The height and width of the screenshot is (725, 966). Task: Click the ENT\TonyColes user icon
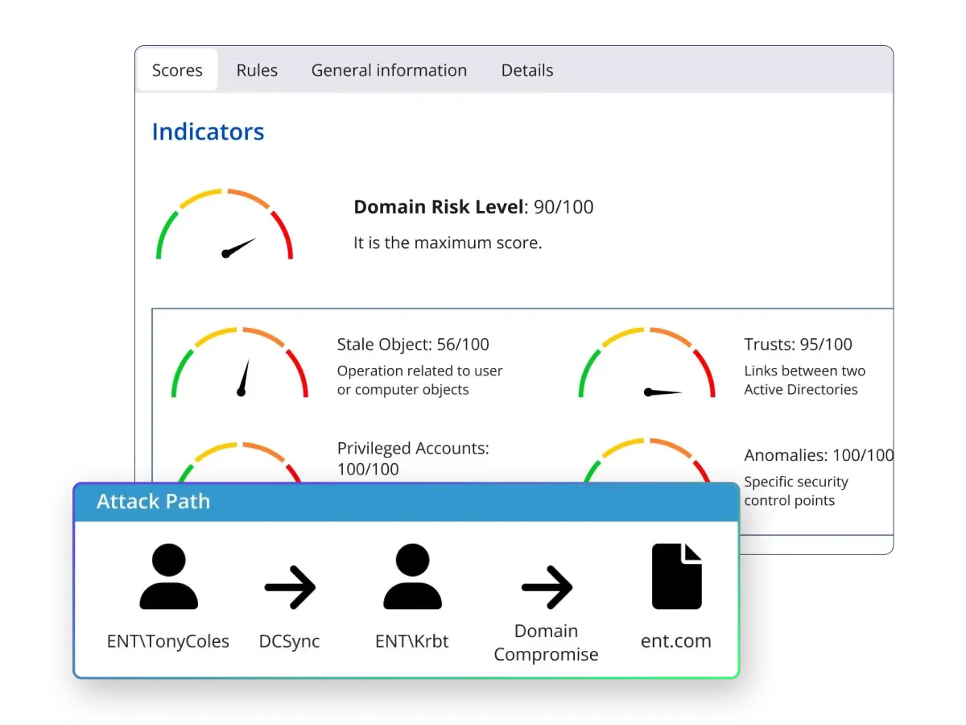coord(168,576)
